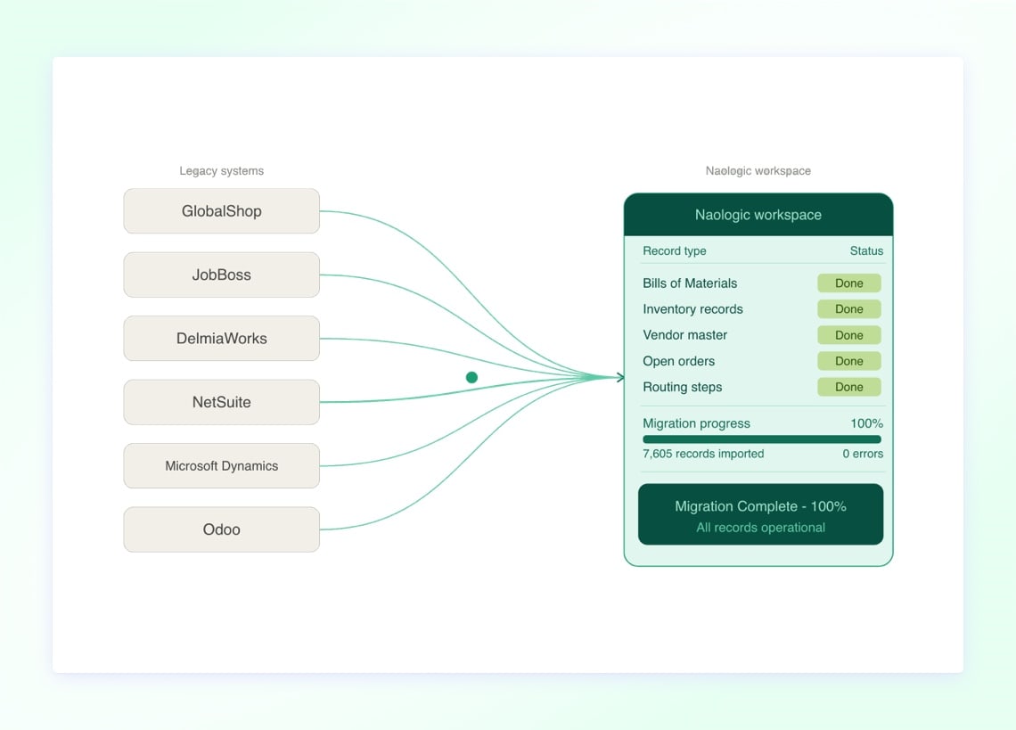Click the dark Naologic workspace header
This screenshot has height=730, width=1016.
point(758,215)
